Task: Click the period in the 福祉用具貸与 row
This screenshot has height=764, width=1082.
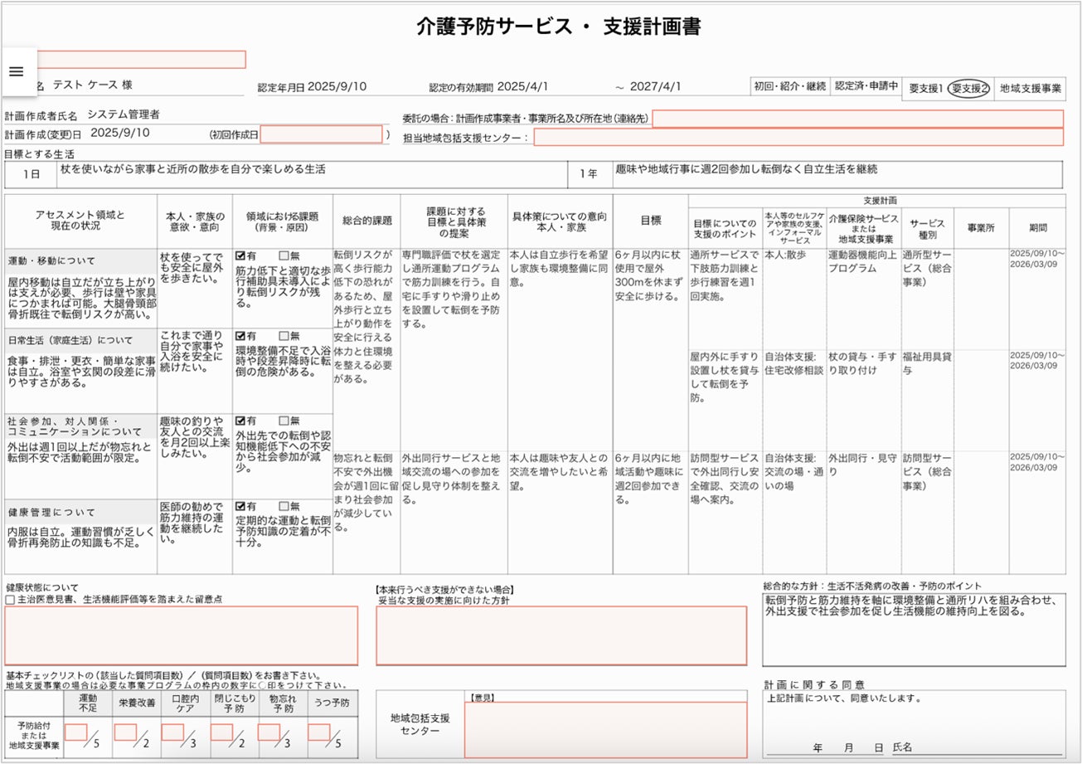Action: [x=1036, y=360]
